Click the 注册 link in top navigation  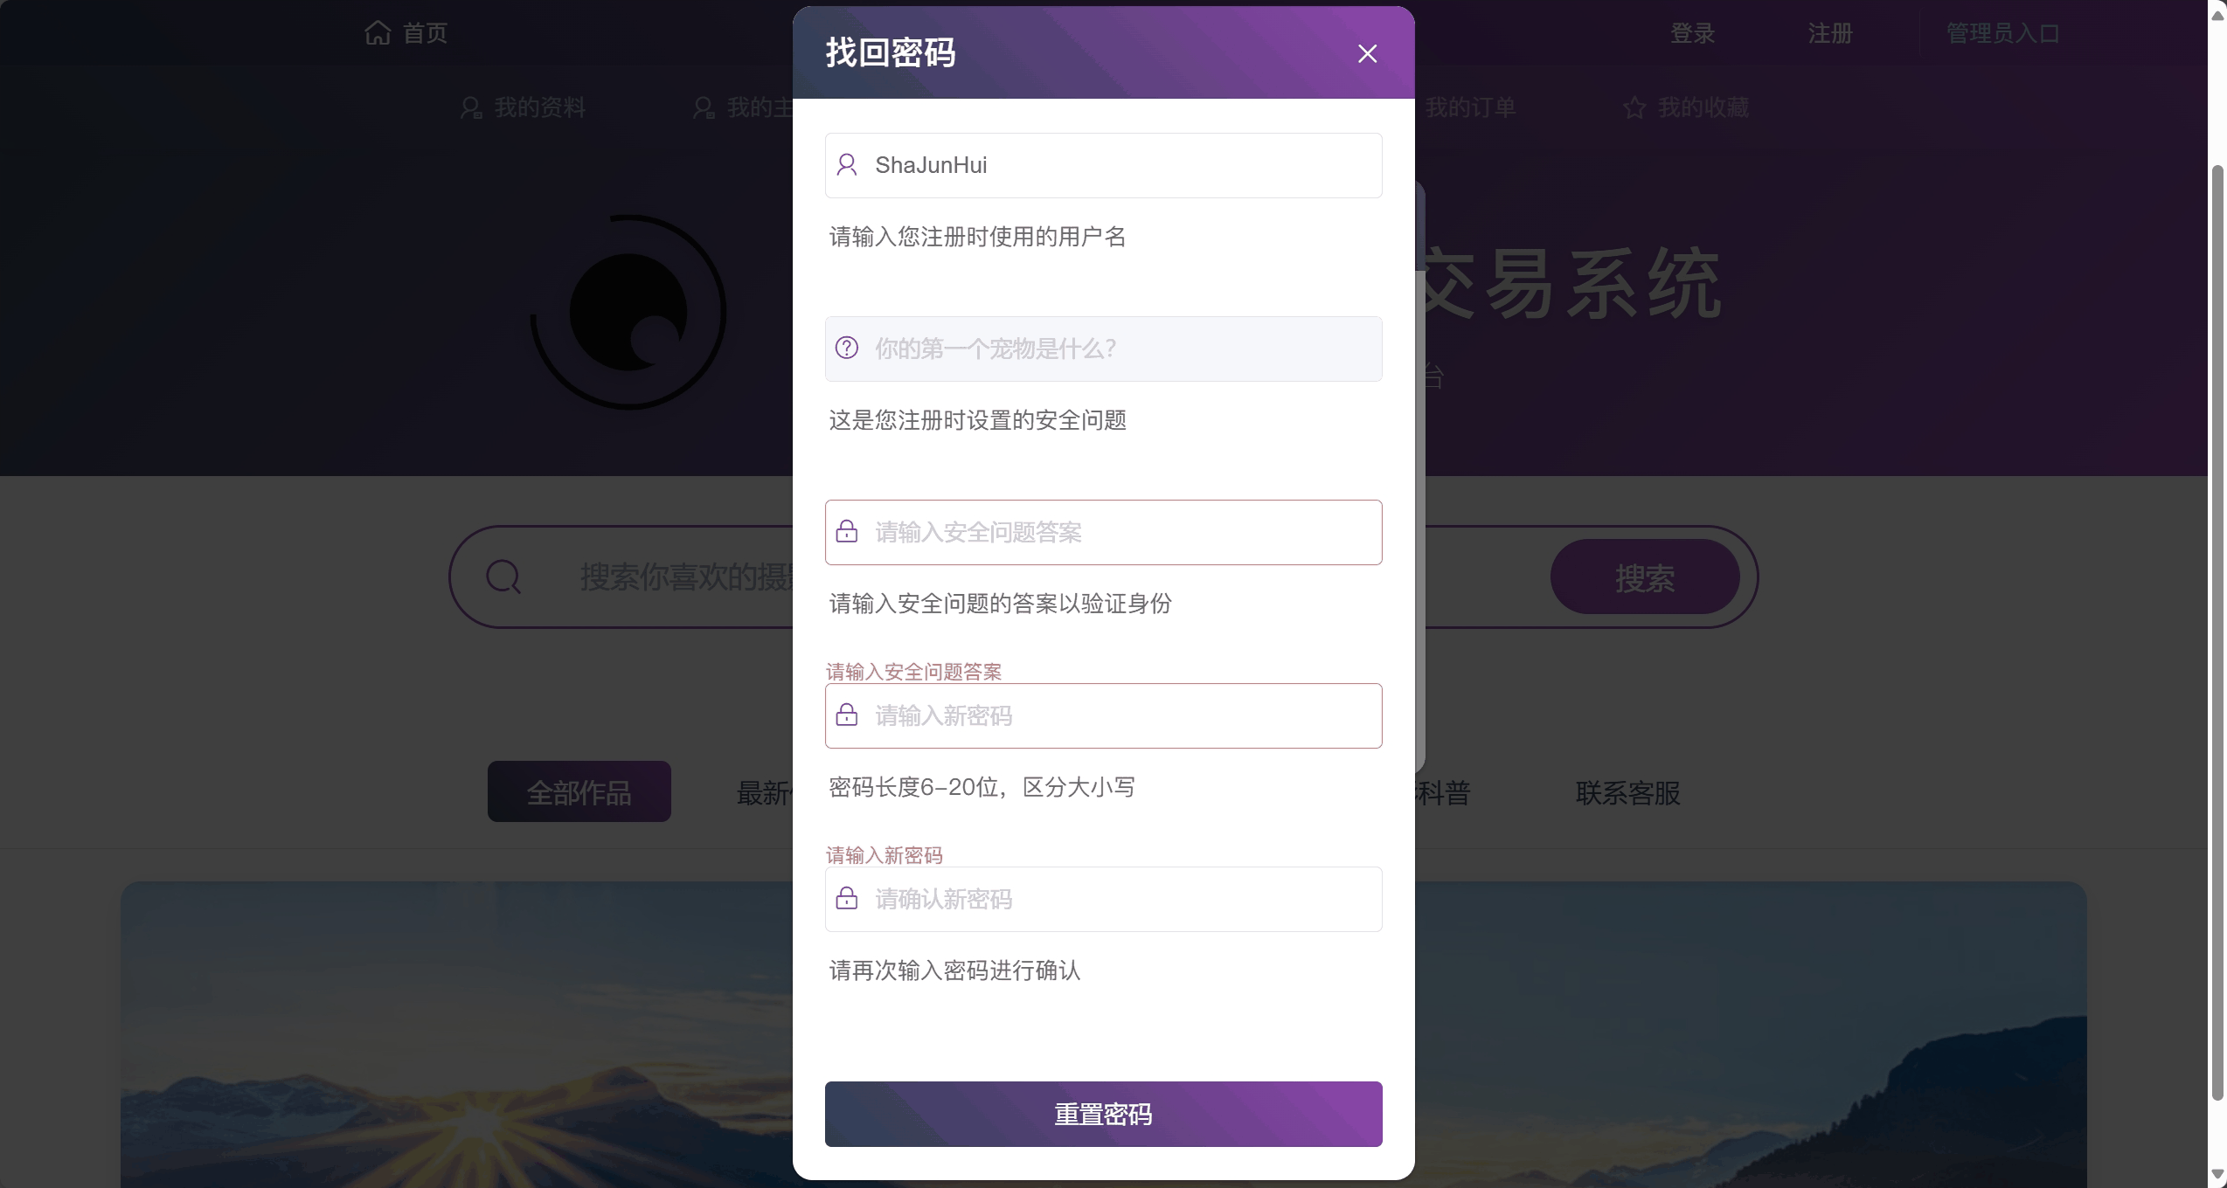point(1829,33)
